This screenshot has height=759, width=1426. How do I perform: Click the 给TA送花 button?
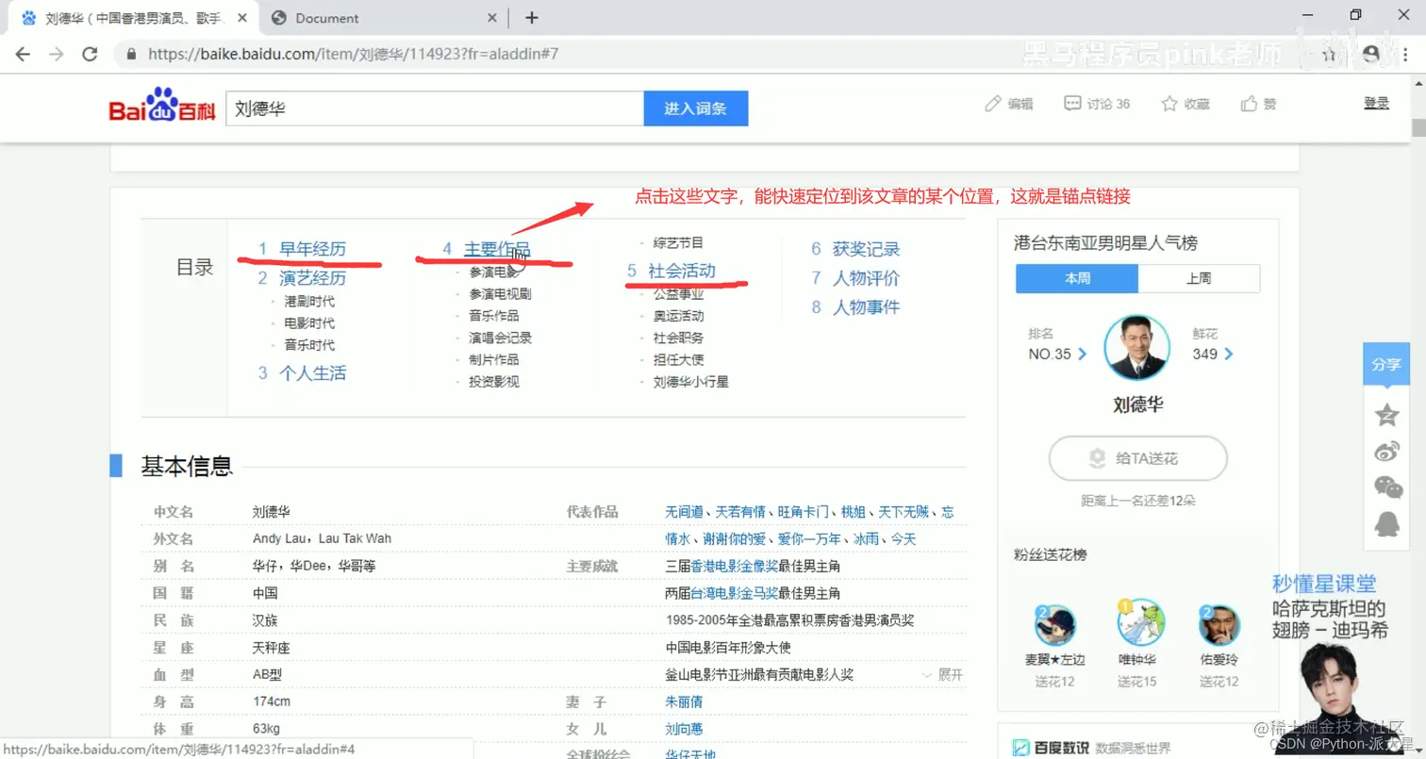[1137, 459]
